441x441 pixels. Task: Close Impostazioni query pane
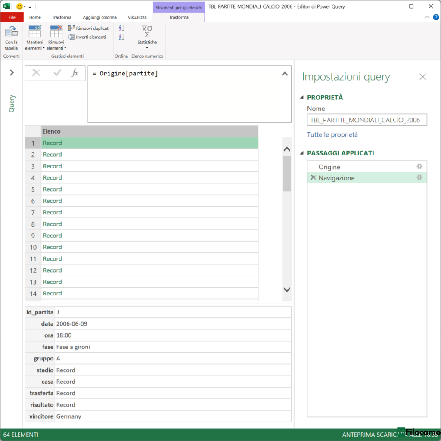[x=422, y=77]
